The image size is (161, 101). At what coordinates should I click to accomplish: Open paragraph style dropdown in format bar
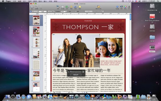click(35, 11)
